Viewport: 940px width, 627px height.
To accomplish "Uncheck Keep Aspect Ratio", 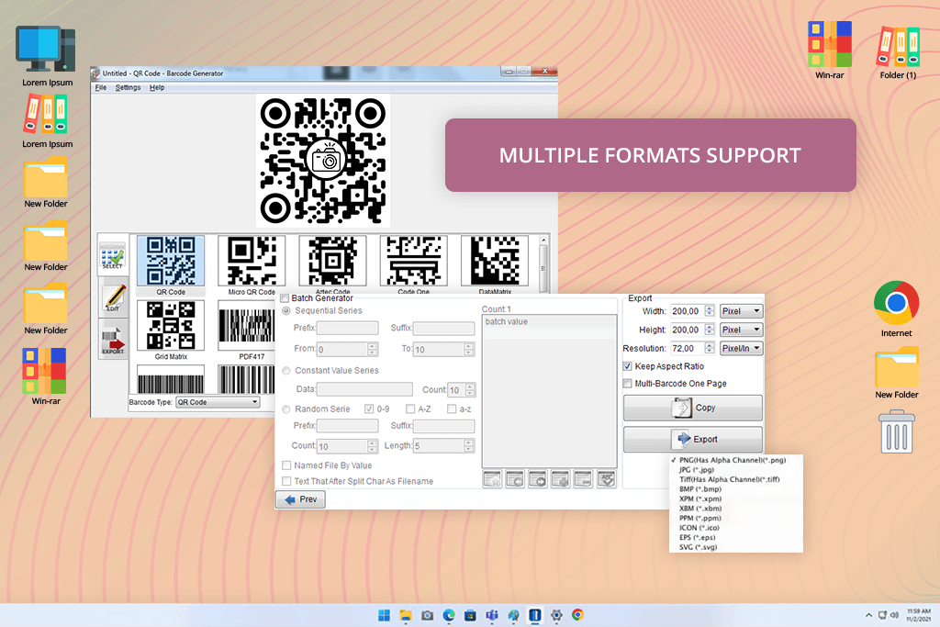I will click(627, 366).
